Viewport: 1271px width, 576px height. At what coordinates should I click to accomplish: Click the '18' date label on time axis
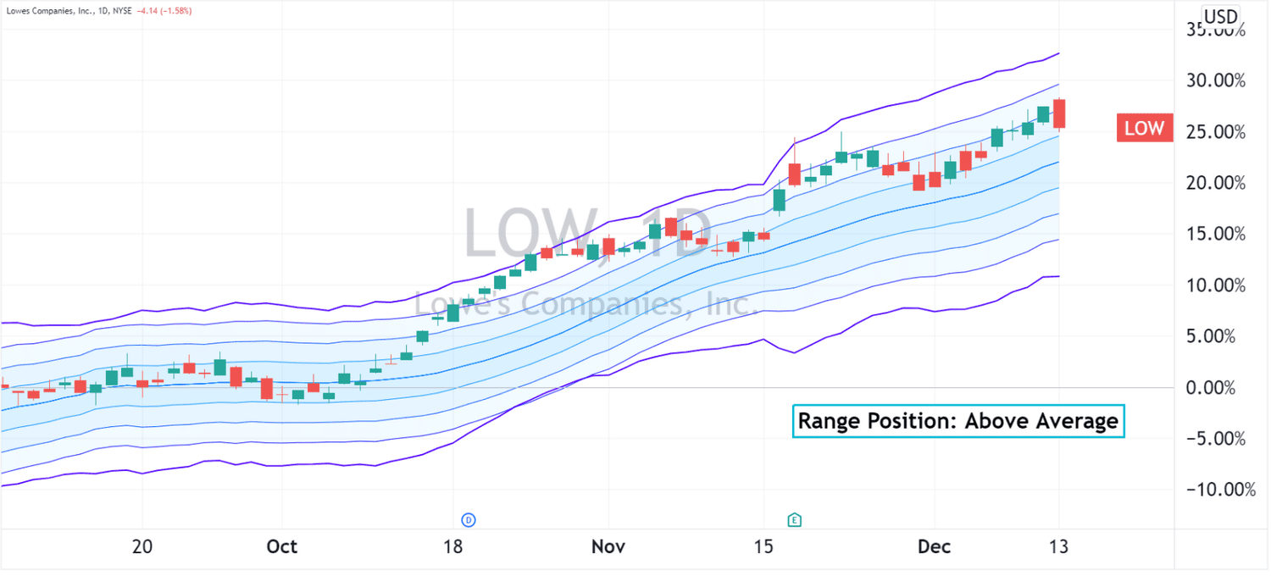(x=453, y=547)
